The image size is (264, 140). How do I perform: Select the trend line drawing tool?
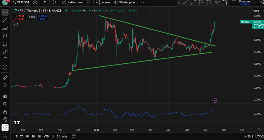5,20
